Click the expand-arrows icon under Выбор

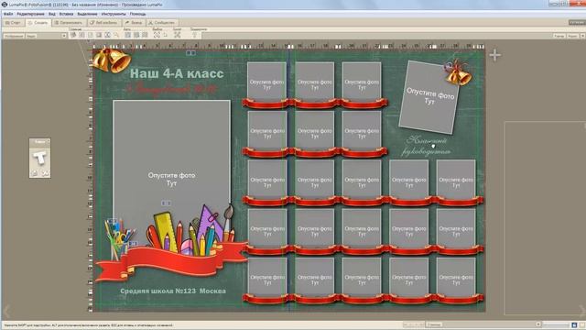[x=157, y=35]
